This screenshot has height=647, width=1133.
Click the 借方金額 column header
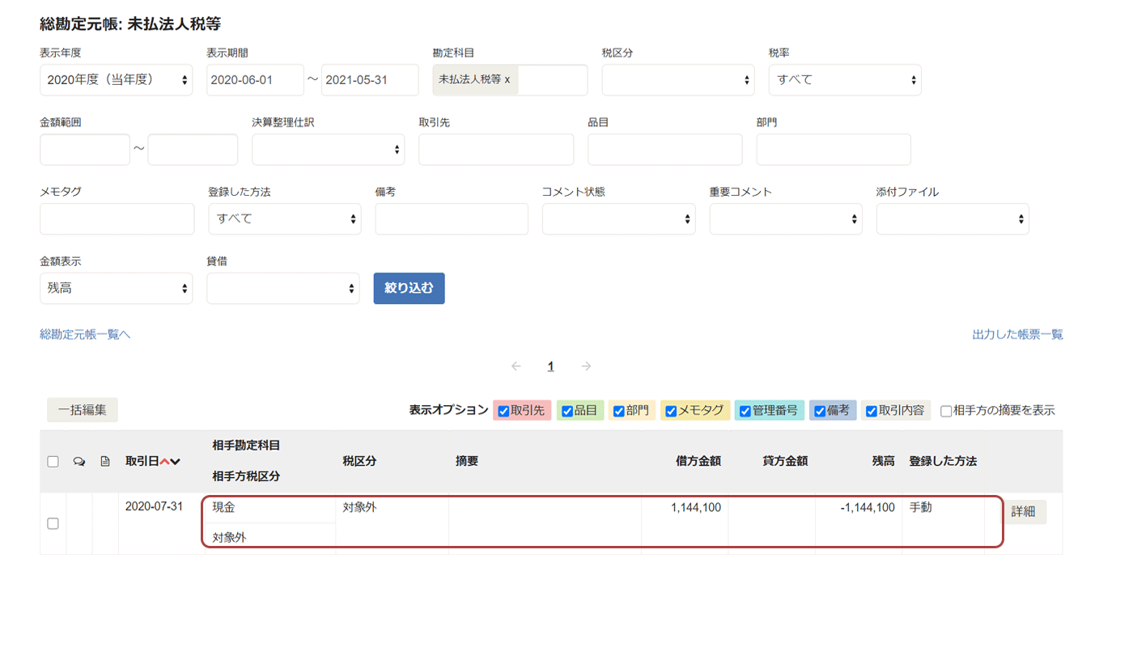698,461
